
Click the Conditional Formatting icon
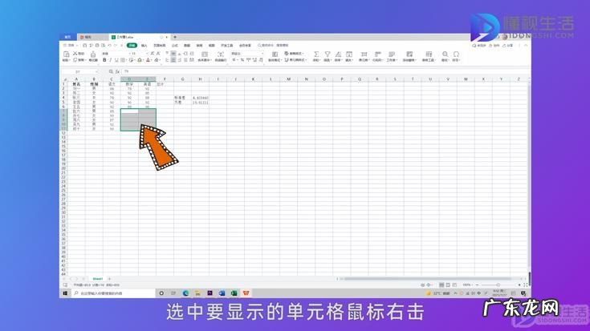tap(275, 54)
